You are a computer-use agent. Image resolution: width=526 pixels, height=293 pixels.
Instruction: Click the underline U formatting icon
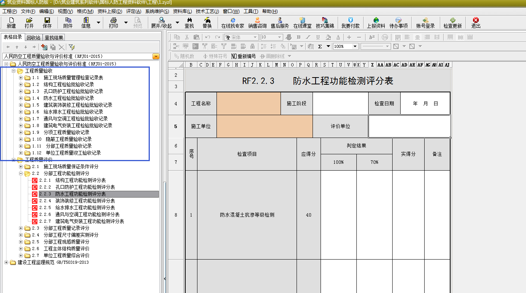pyautogui.click(x=318, y=37)
